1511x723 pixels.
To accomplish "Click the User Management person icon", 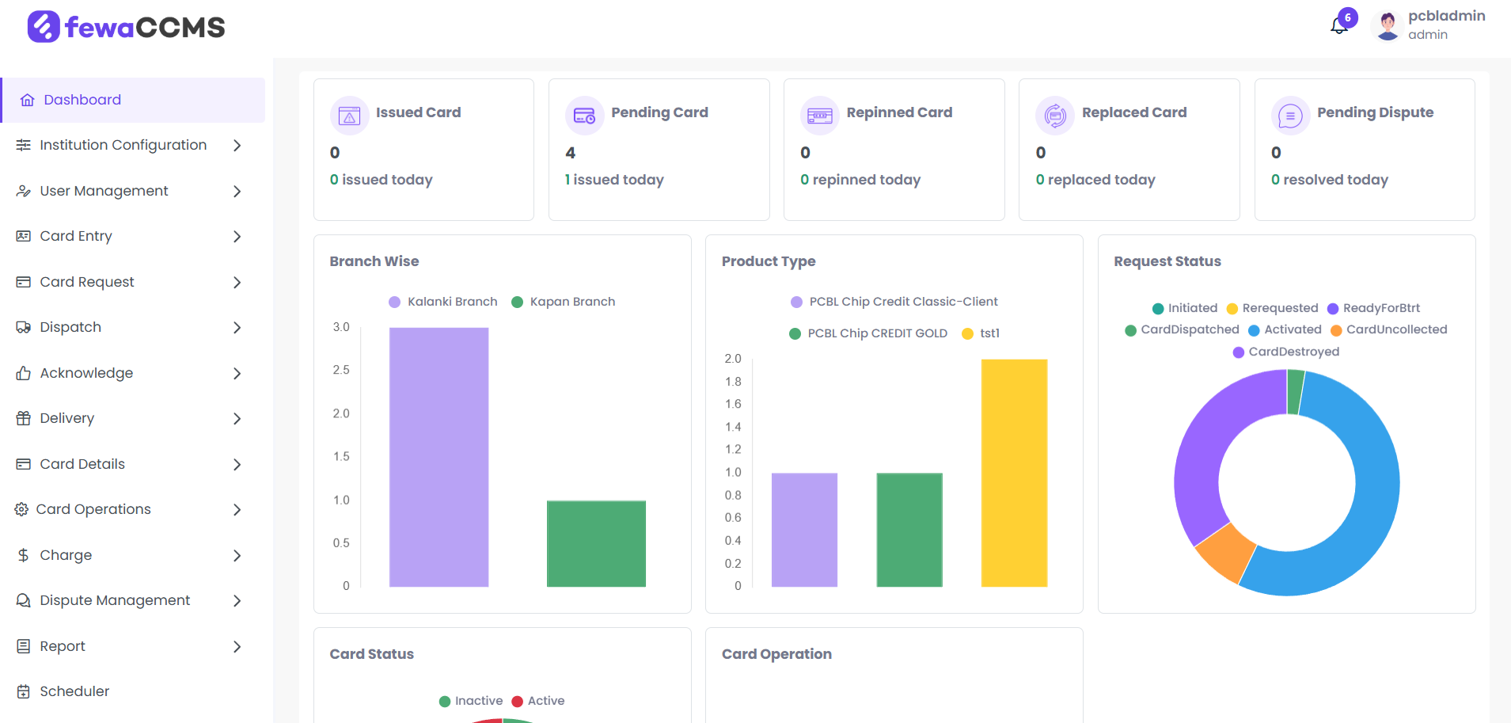I will point(24,191).
